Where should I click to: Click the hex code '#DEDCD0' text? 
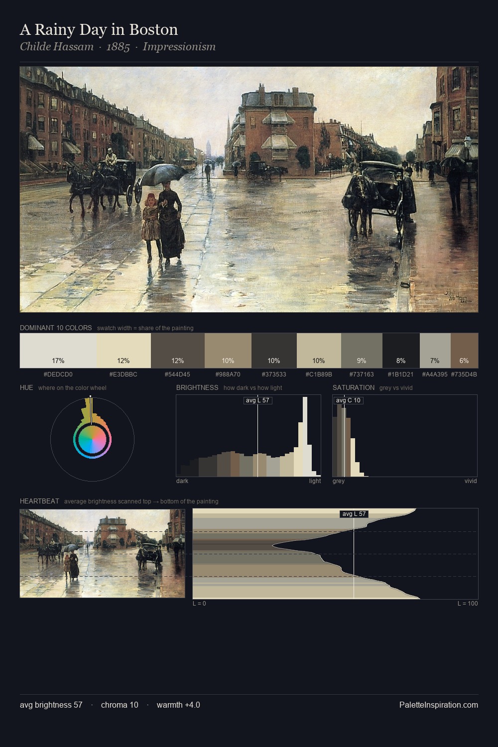(58, 374)
